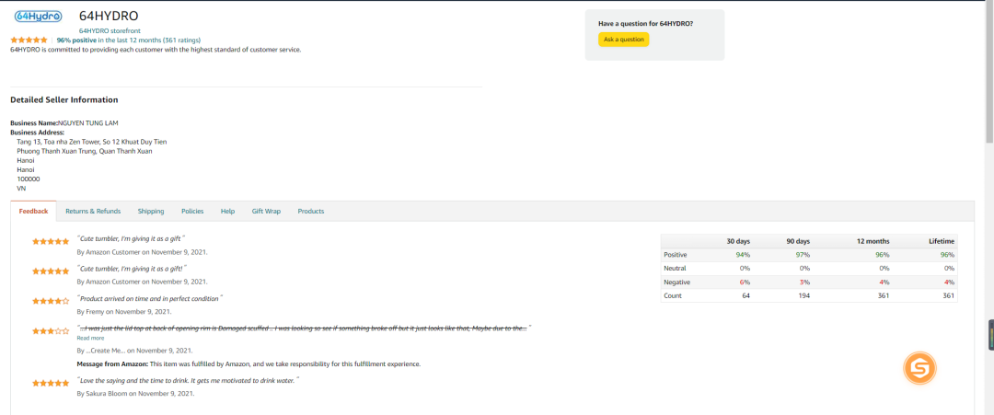This screenshot has width=994, height=415.
Task: Open the Gift Wrap tab
Action: tap(266, 211)
